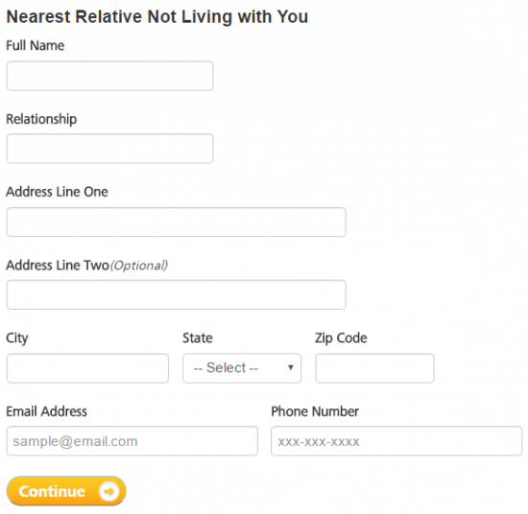This screenshot has width=528, height=514.
Task: Focus the Full Name text field
Action: (109, 76)
